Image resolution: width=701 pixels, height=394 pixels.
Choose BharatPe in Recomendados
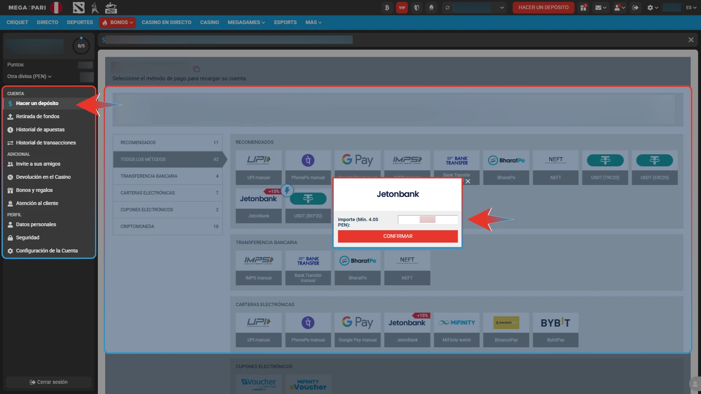click(x=506, y=167)
